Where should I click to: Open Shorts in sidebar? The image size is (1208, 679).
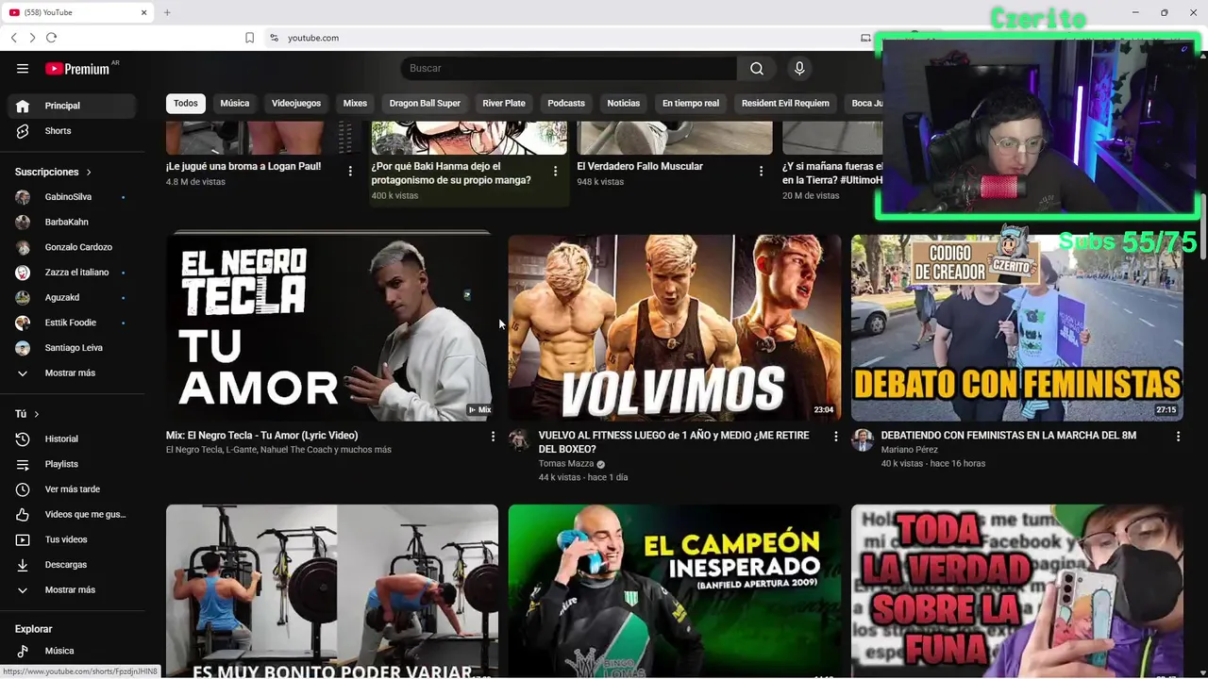[71, 131]
